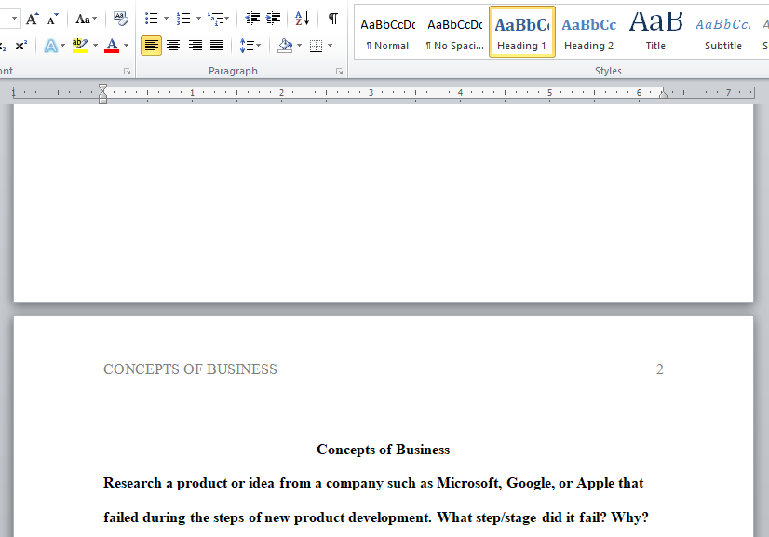Click the Bullets list icon

pos(152,19)
